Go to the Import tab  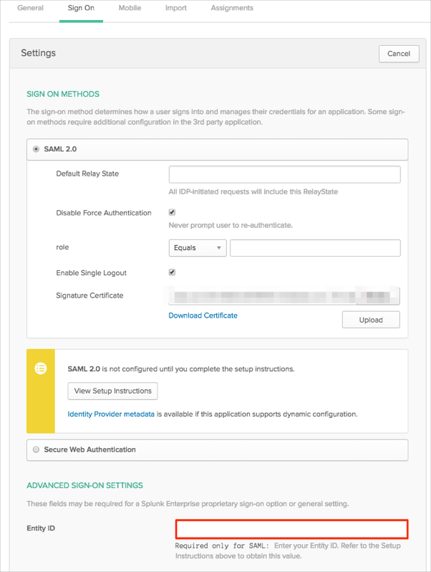(x=175, y=9)
